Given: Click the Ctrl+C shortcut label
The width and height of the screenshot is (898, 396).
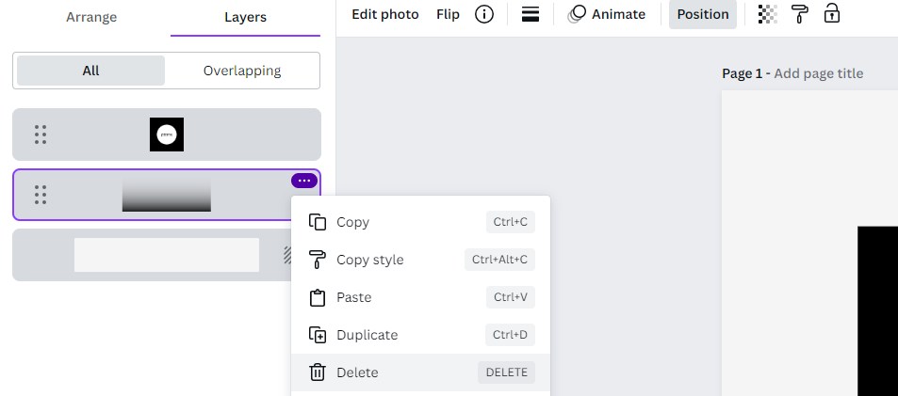Looking at the screenshot, I should [x=511, y=222].
